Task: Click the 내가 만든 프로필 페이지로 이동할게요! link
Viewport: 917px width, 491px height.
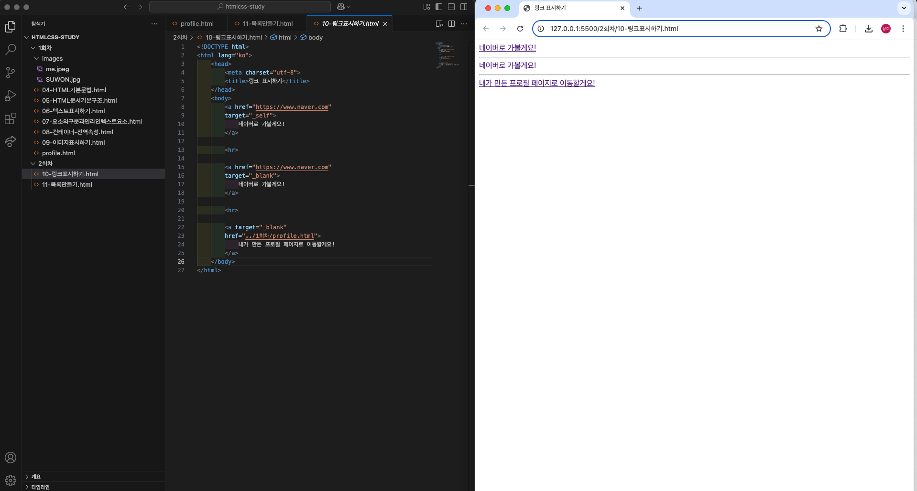Action: 537,83
